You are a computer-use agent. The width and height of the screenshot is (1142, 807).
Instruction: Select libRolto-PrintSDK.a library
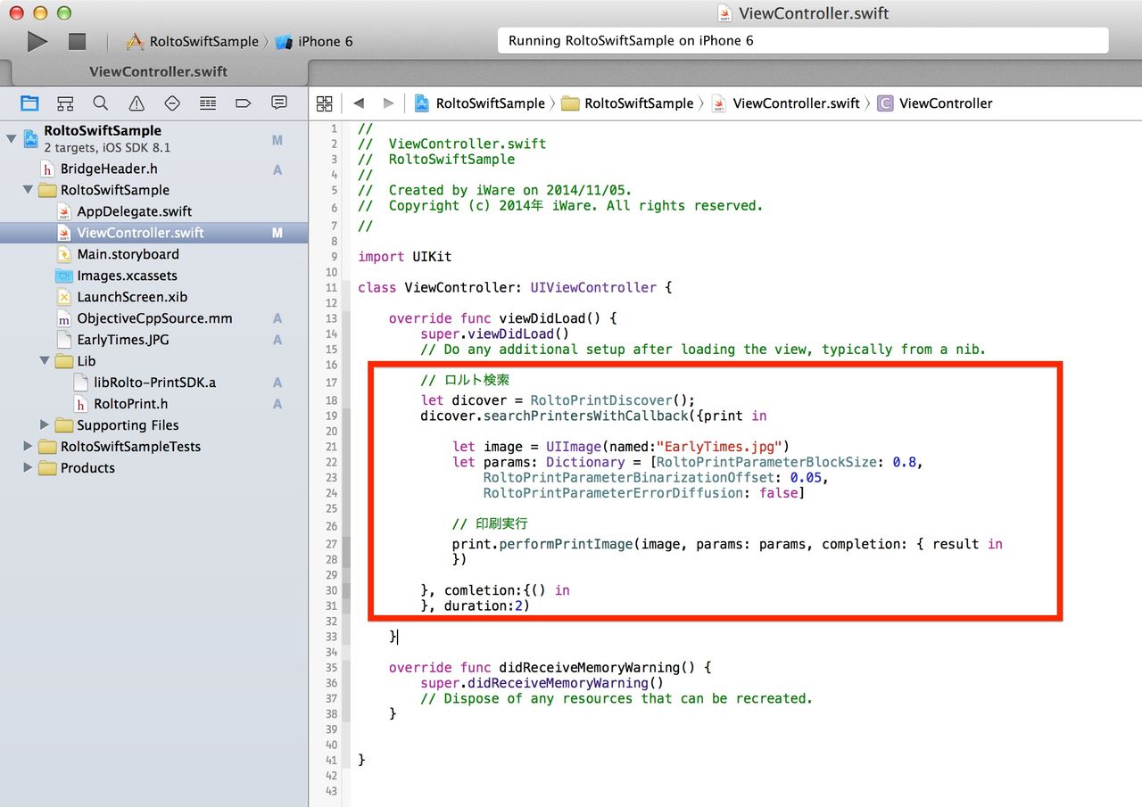[x=154, y=383]
